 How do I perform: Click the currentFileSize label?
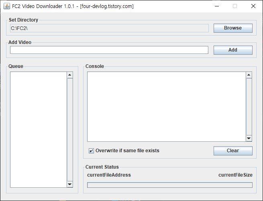click(235, 175)
